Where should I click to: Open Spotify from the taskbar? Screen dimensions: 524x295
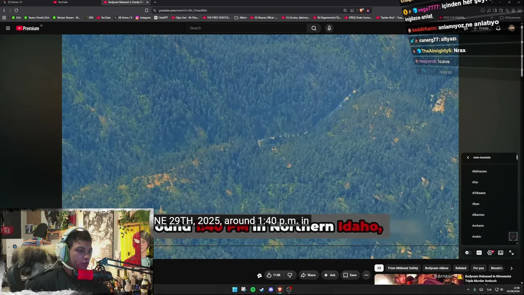(x=253, y=290)
